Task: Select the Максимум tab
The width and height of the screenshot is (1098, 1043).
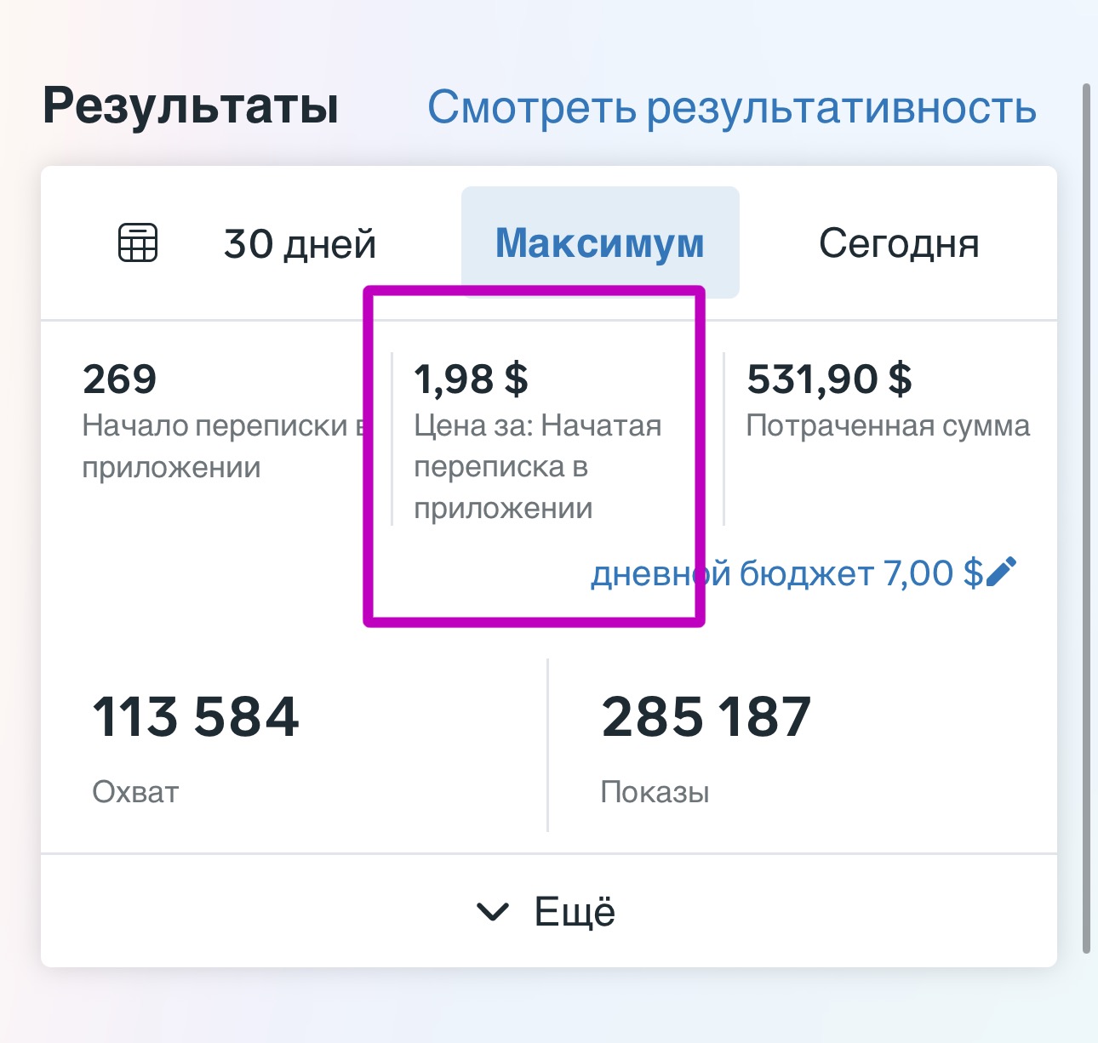Action: (x=600, y=242)
